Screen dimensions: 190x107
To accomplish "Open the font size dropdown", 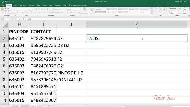I will (32, 9).
